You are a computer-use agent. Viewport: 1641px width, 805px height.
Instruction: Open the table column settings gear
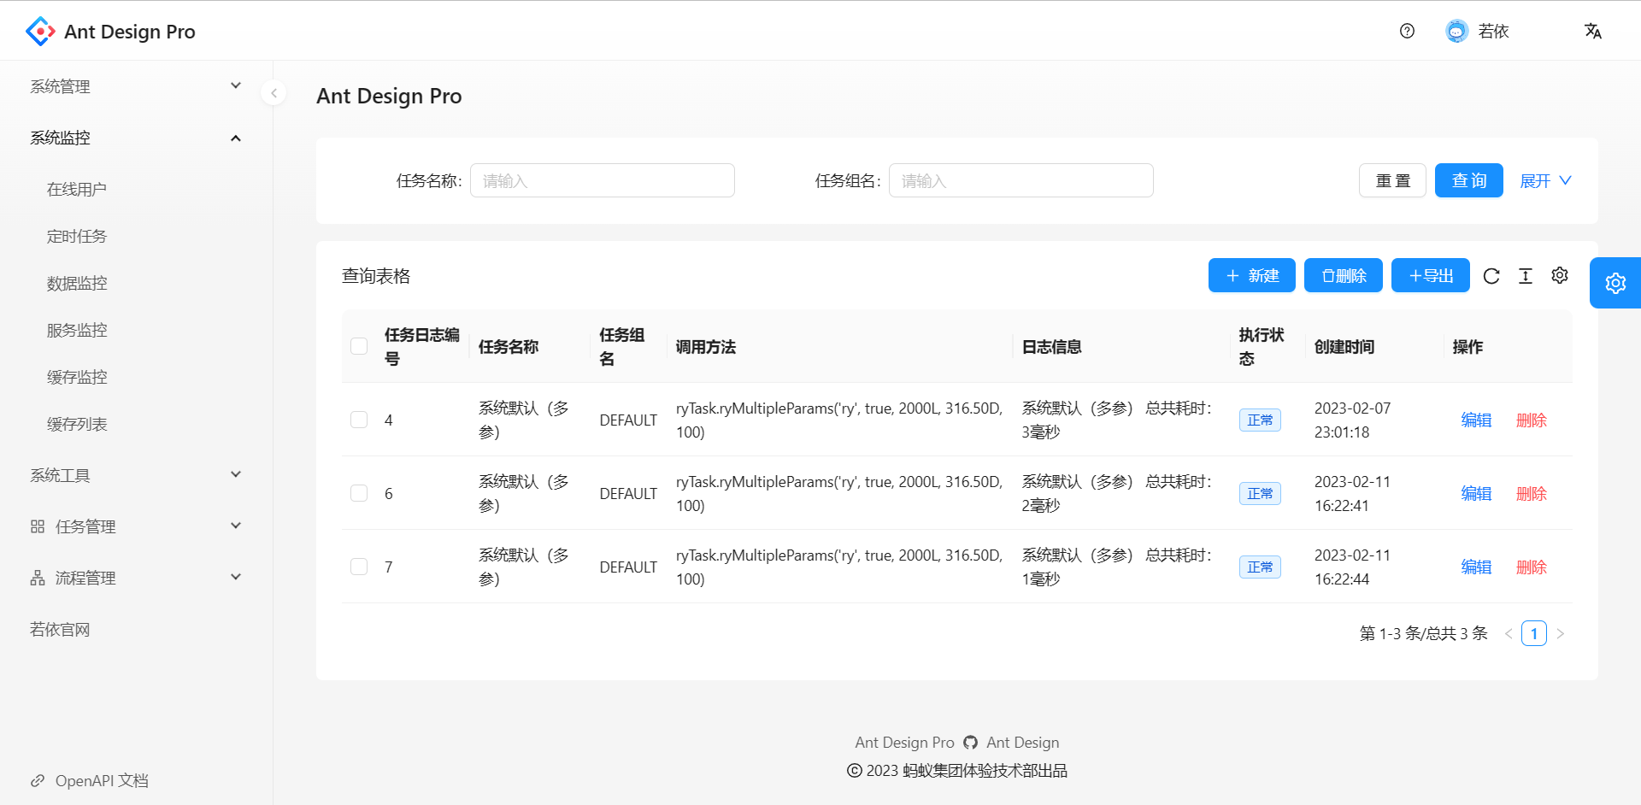[x=1560, y=275]
